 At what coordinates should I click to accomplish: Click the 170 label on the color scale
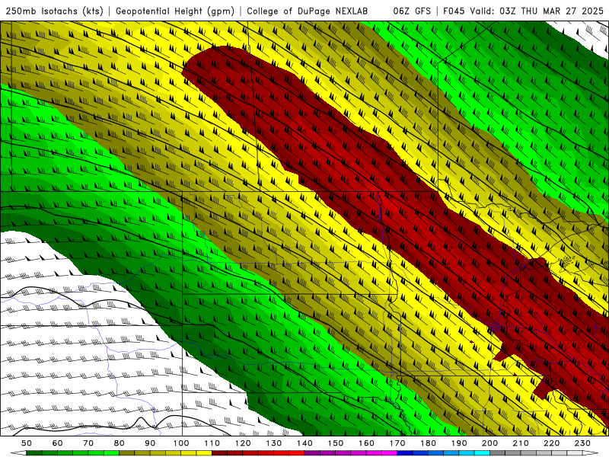pos(397,443)
